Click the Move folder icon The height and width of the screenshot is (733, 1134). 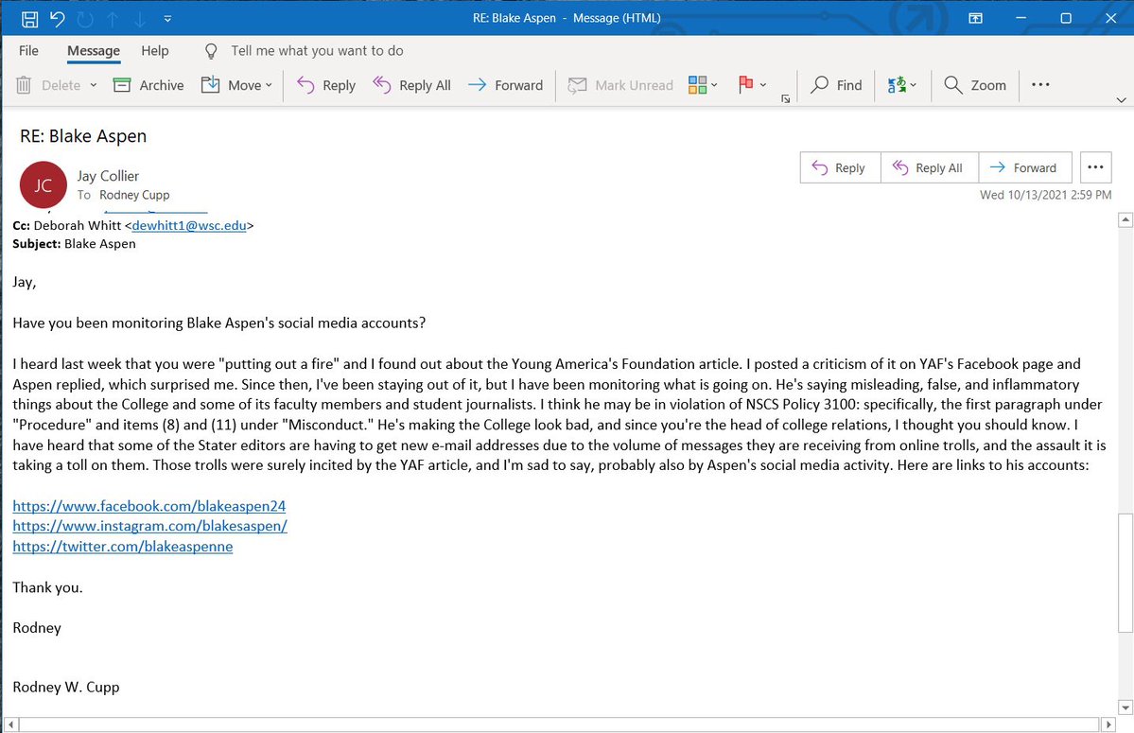click(x=211, y=84)
